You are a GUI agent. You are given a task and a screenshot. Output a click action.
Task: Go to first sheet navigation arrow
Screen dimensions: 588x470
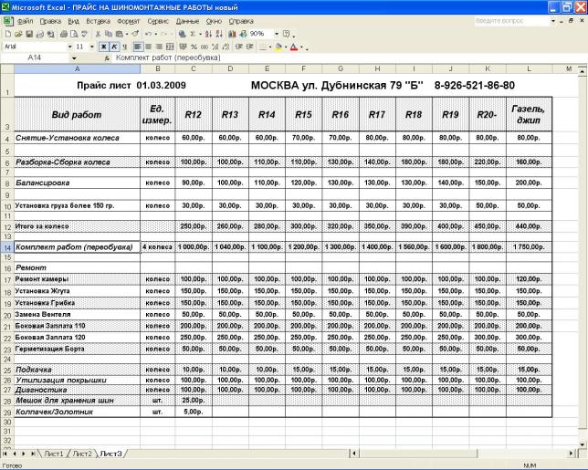pyautogui.click(x=5, y=454)
